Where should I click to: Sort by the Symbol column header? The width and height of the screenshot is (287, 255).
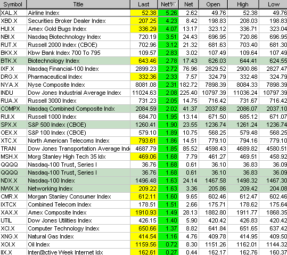pyautogui.click(x=13, y=4)
